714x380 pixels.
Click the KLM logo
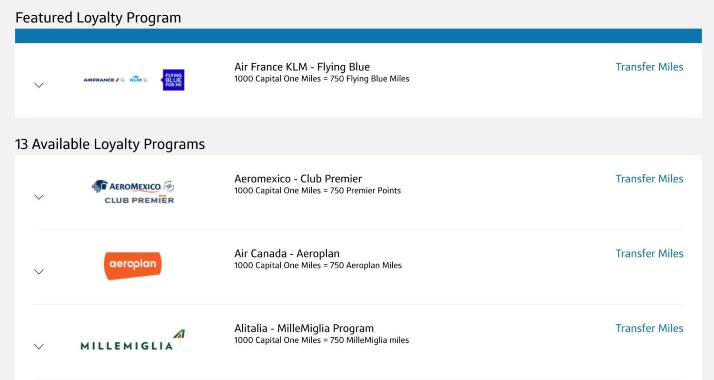(x=138, y=80)
